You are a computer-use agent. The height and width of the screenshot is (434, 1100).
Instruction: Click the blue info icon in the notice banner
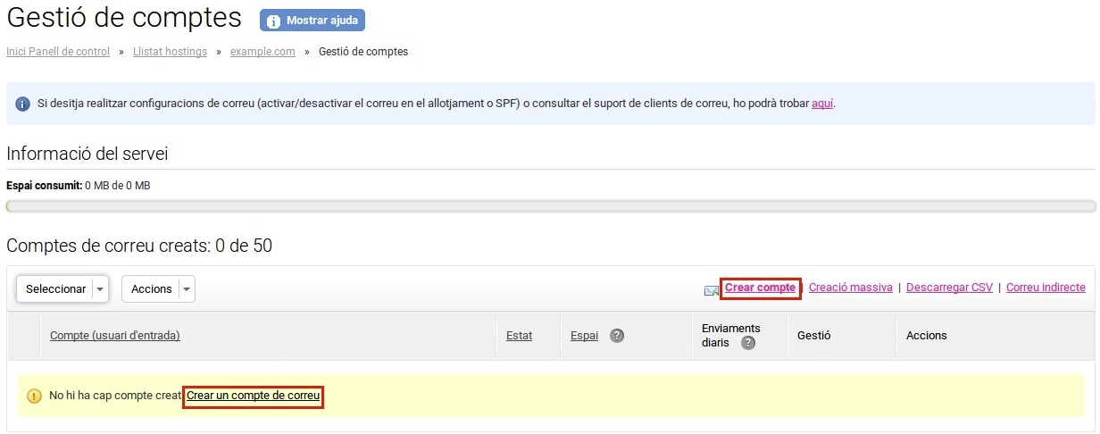tap(23, 104)
